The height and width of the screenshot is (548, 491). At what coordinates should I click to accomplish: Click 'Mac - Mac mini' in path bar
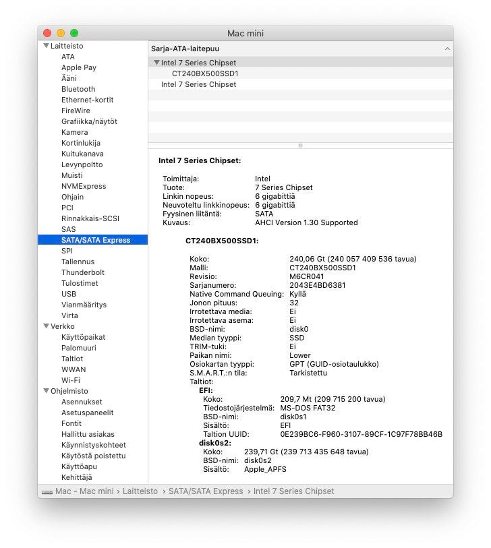[84, 491]
